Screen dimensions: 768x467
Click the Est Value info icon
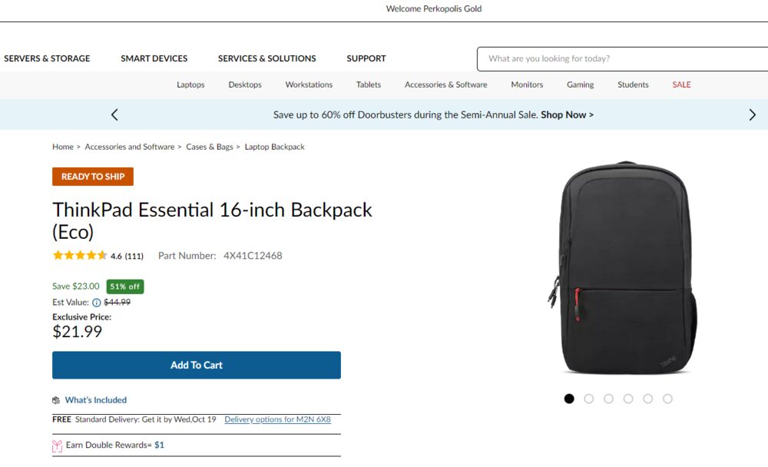click(x=97, y=303)
